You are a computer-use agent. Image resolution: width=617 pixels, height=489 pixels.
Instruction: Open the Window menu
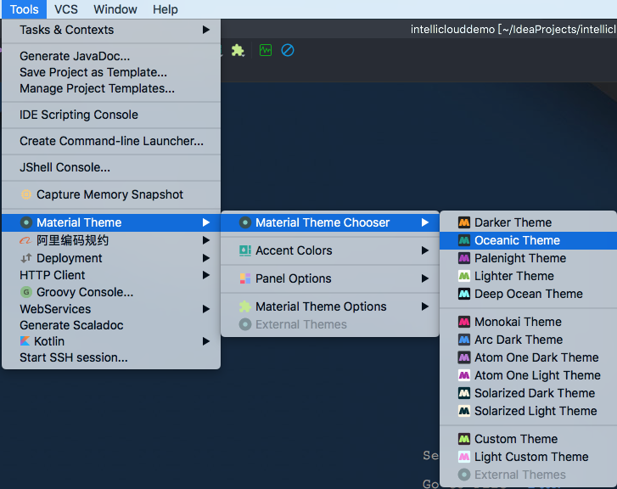tap(115, 9)
